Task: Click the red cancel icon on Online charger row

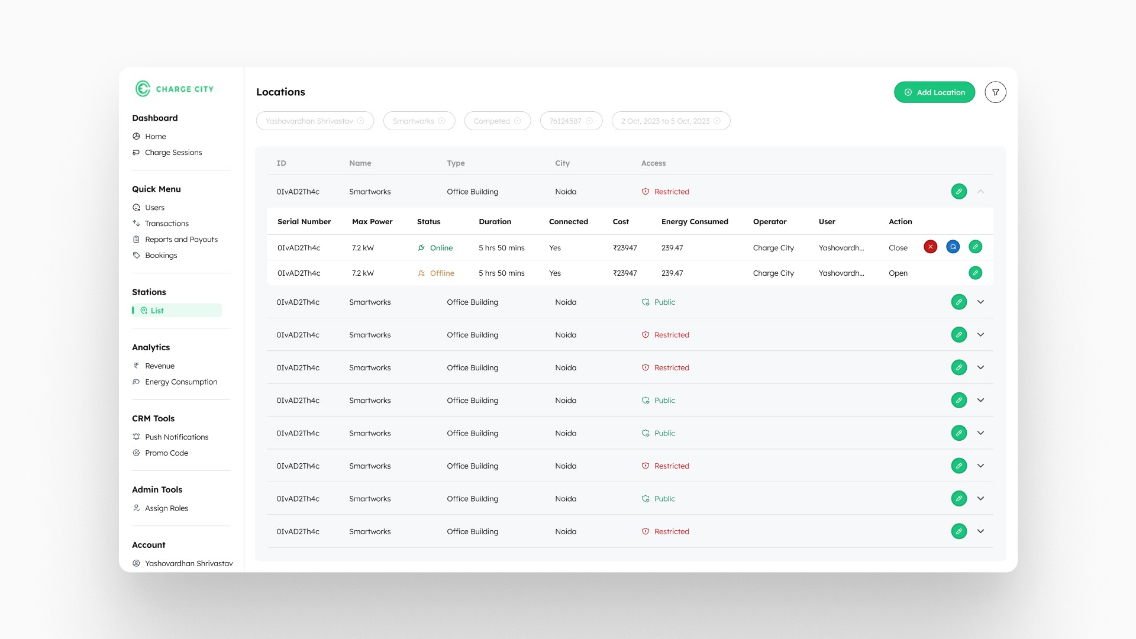Action: pyautogui.click(x=930, y=247)
